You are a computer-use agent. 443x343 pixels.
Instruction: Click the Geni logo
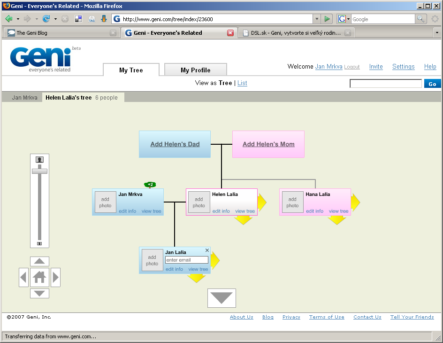pos(41,59)
